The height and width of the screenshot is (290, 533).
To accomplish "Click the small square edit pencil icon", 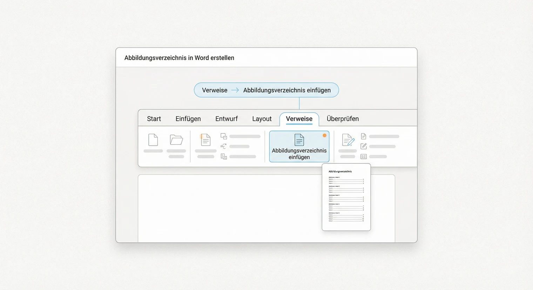I will pyautogui.click(x=364, y=146).
